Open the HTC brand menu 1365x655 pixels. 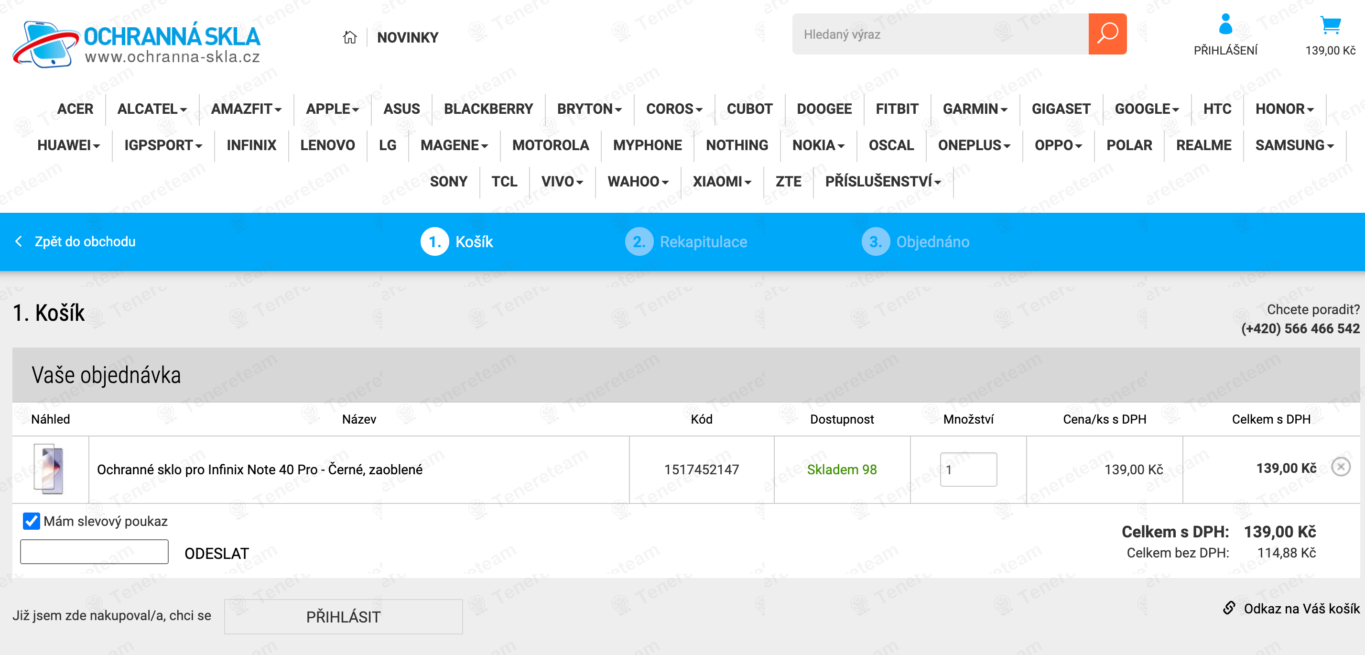coord(1217,109)
